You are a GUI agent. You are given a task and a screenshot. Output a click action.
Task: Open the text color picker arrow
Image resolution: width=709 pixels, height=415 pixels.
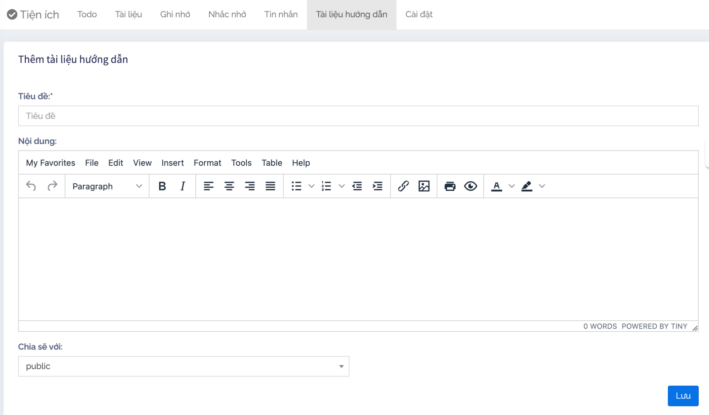(x=512, y=186)
